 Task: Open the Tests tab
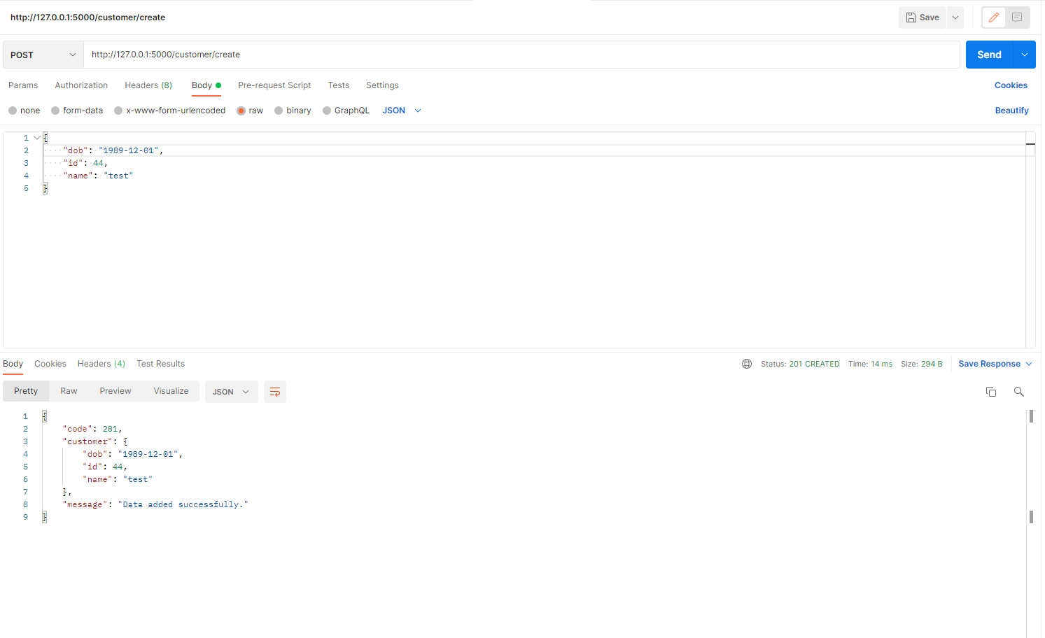click(339, 85)
